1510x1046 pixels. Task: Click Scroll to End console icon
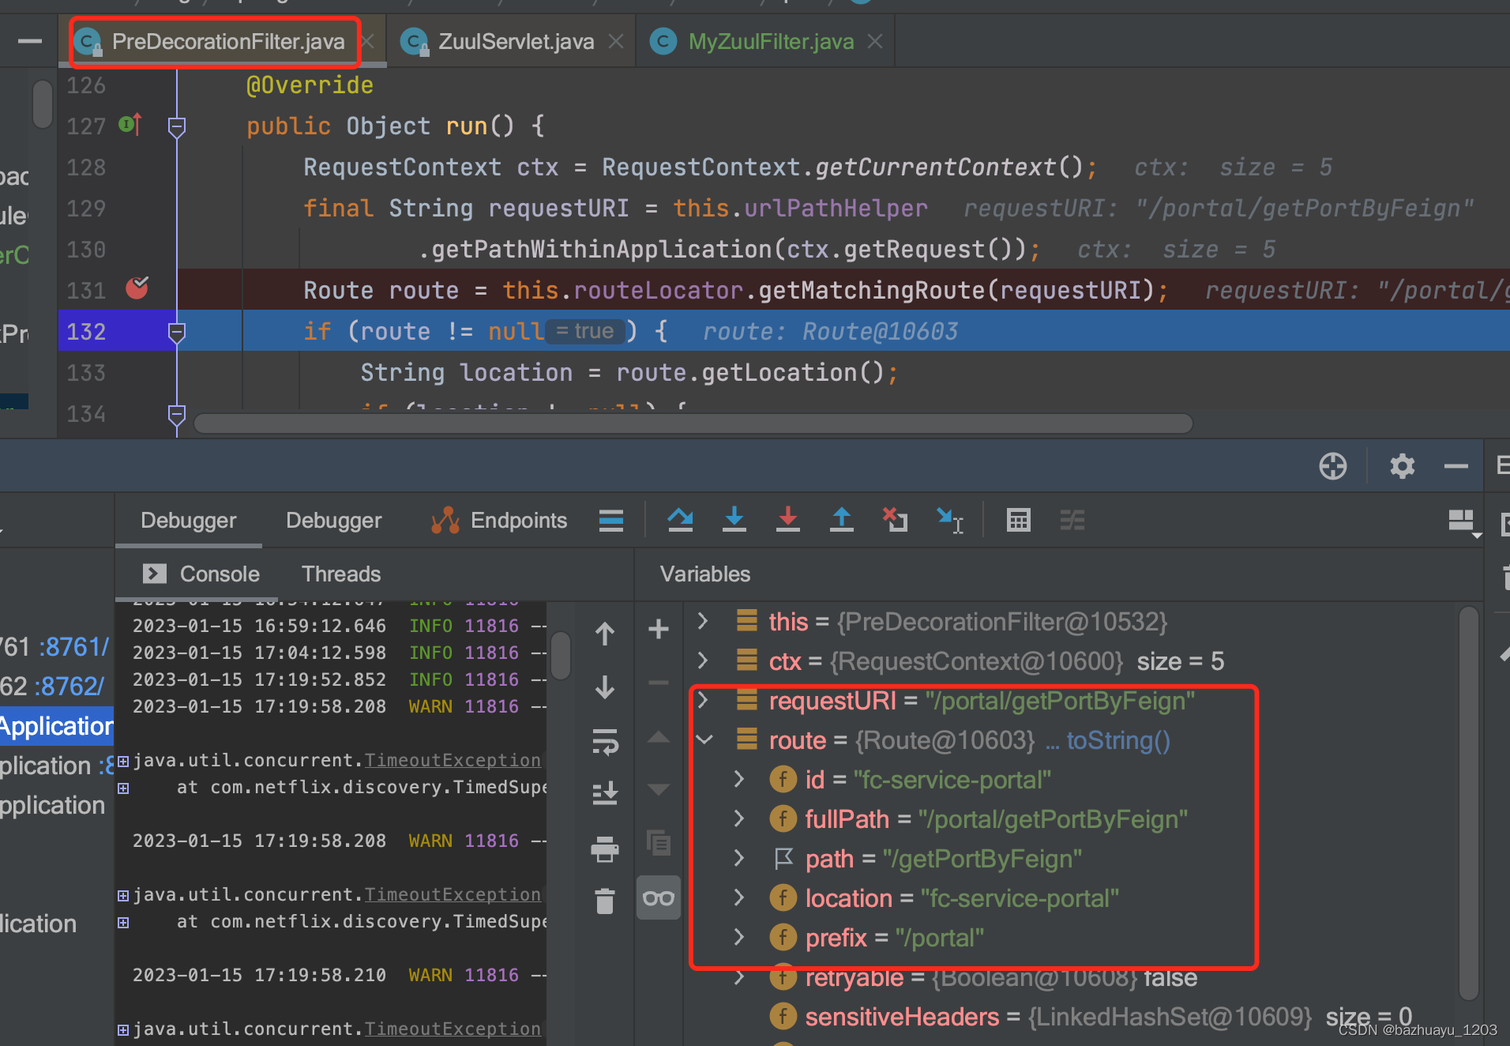point(605,792)
